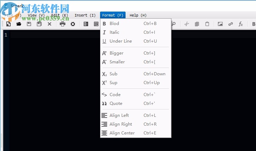This screenshot has height=151, width=256.
Task: Click the magnifier search icon
Action: coord(174,24)
